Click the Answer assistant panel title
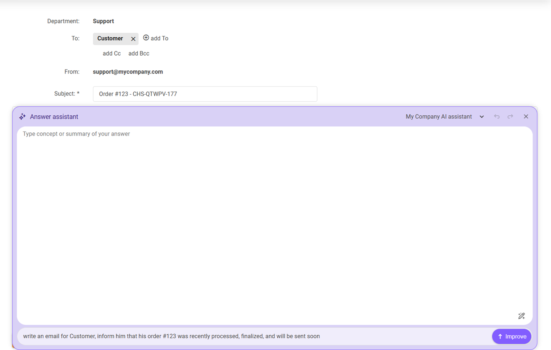Viewport: 551px width, 350px height. pyautogui.click(x=54, y=117)
